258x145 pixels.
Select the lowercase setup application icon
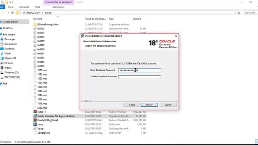[35, 124]
